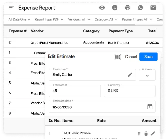Click the Estimate # input field

click(75, 91)
